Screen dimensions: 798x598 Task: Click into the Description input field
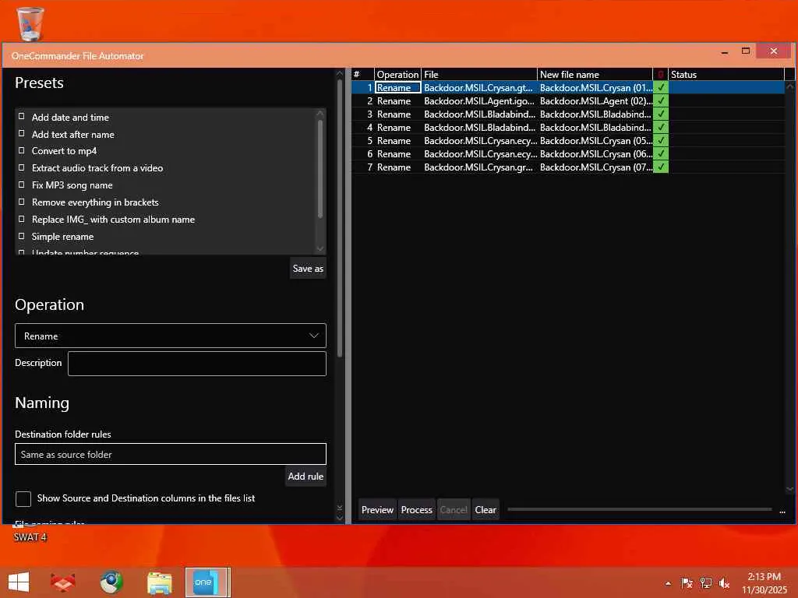coord(197,364)
